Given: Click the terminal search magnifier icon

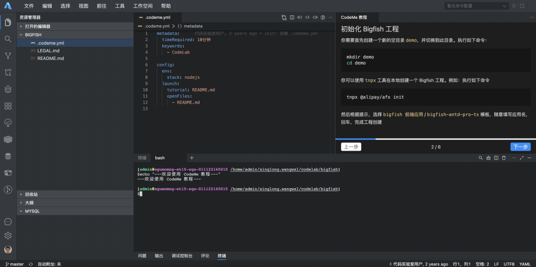Looking at the screenshot, I should pos(480,158).
